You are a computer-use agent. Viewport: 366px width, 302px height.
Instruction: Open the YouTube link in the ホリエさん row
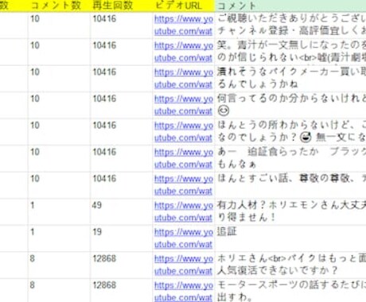[x=184, y=265]
